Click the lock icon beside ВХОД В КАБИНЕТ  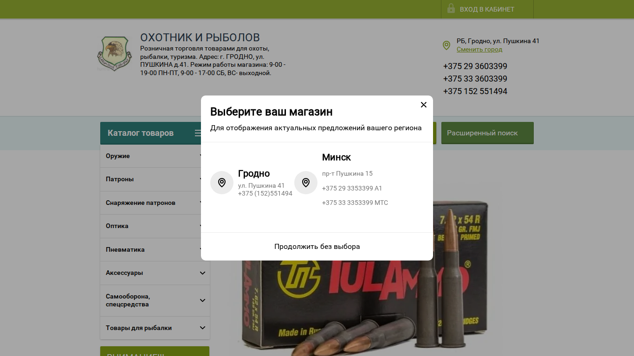tap(451, 8)
